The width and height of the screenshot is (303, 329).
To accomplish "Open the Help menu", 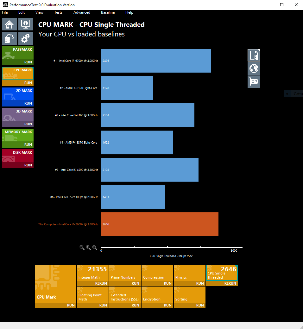I will [129, 12].
